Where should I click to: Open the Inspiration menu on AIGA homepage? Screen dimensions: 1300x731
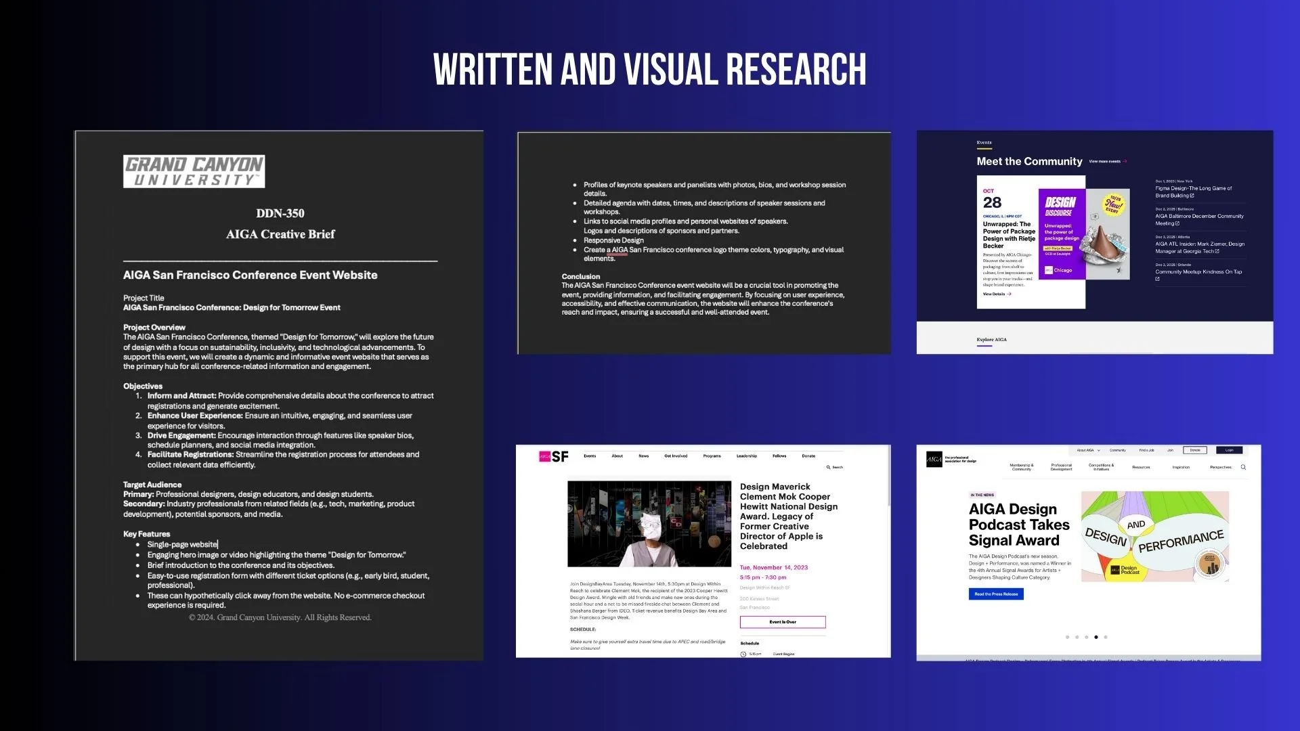(x=1181, y=467)
